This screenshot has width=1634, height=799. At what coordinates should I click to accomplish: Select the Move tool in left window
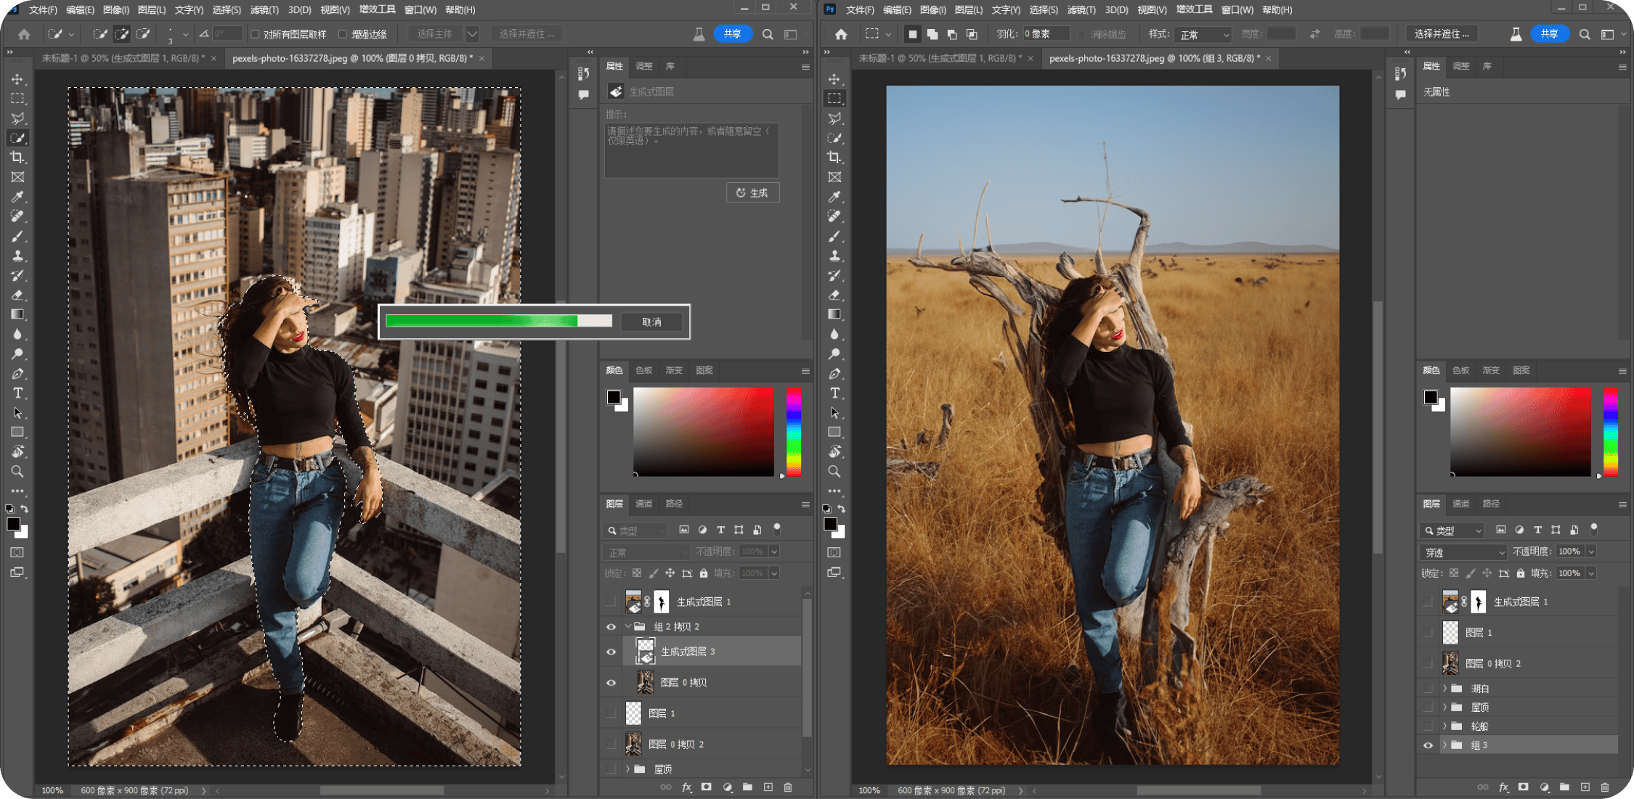pos(17,78)
